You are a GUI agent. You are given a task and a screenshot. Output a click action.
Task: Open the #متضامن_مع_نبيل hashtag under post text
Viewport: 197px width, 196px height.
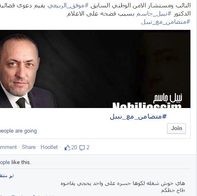pos(165,22)
